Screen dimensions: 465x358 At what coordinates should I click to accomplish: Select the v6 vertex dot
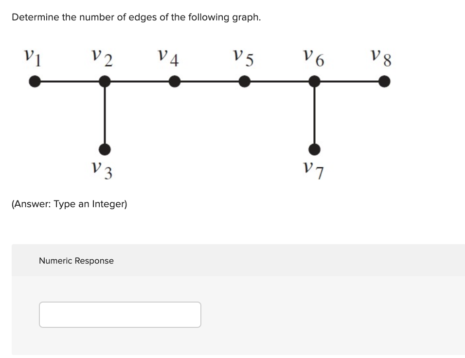point(314,81)
